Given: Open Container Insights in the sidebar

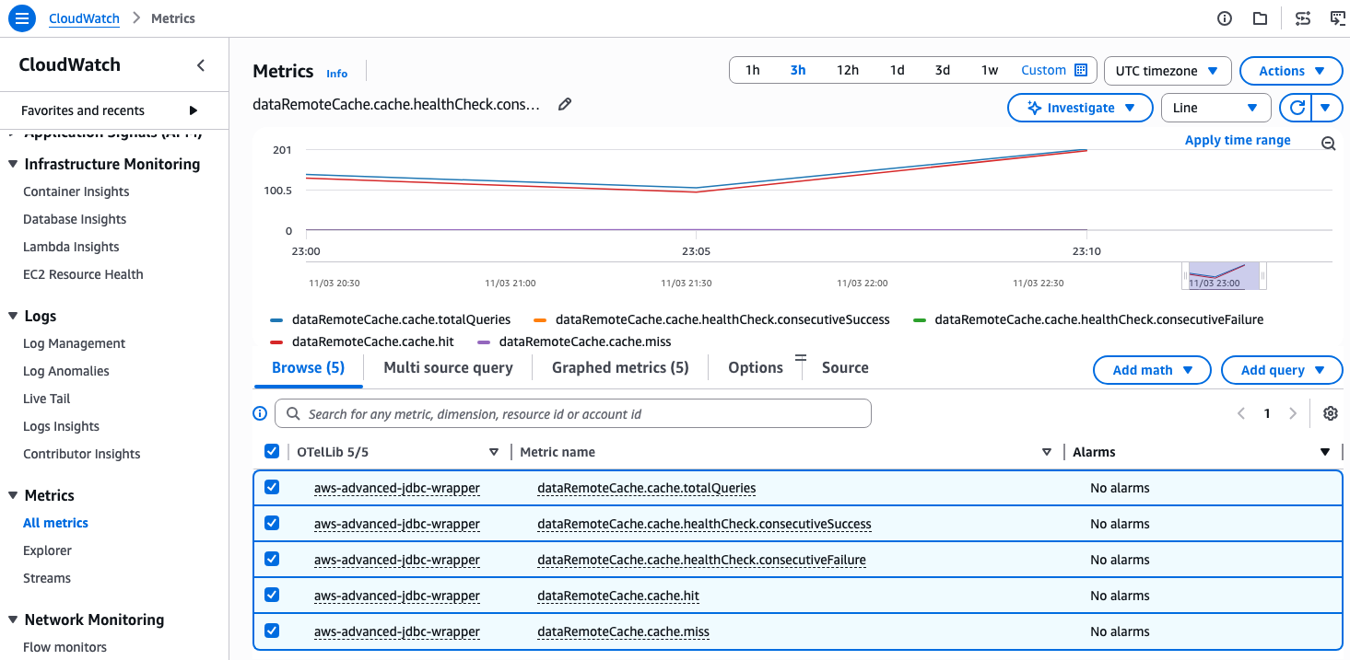Looking at the screenshot, I should [x=76, y=191].
